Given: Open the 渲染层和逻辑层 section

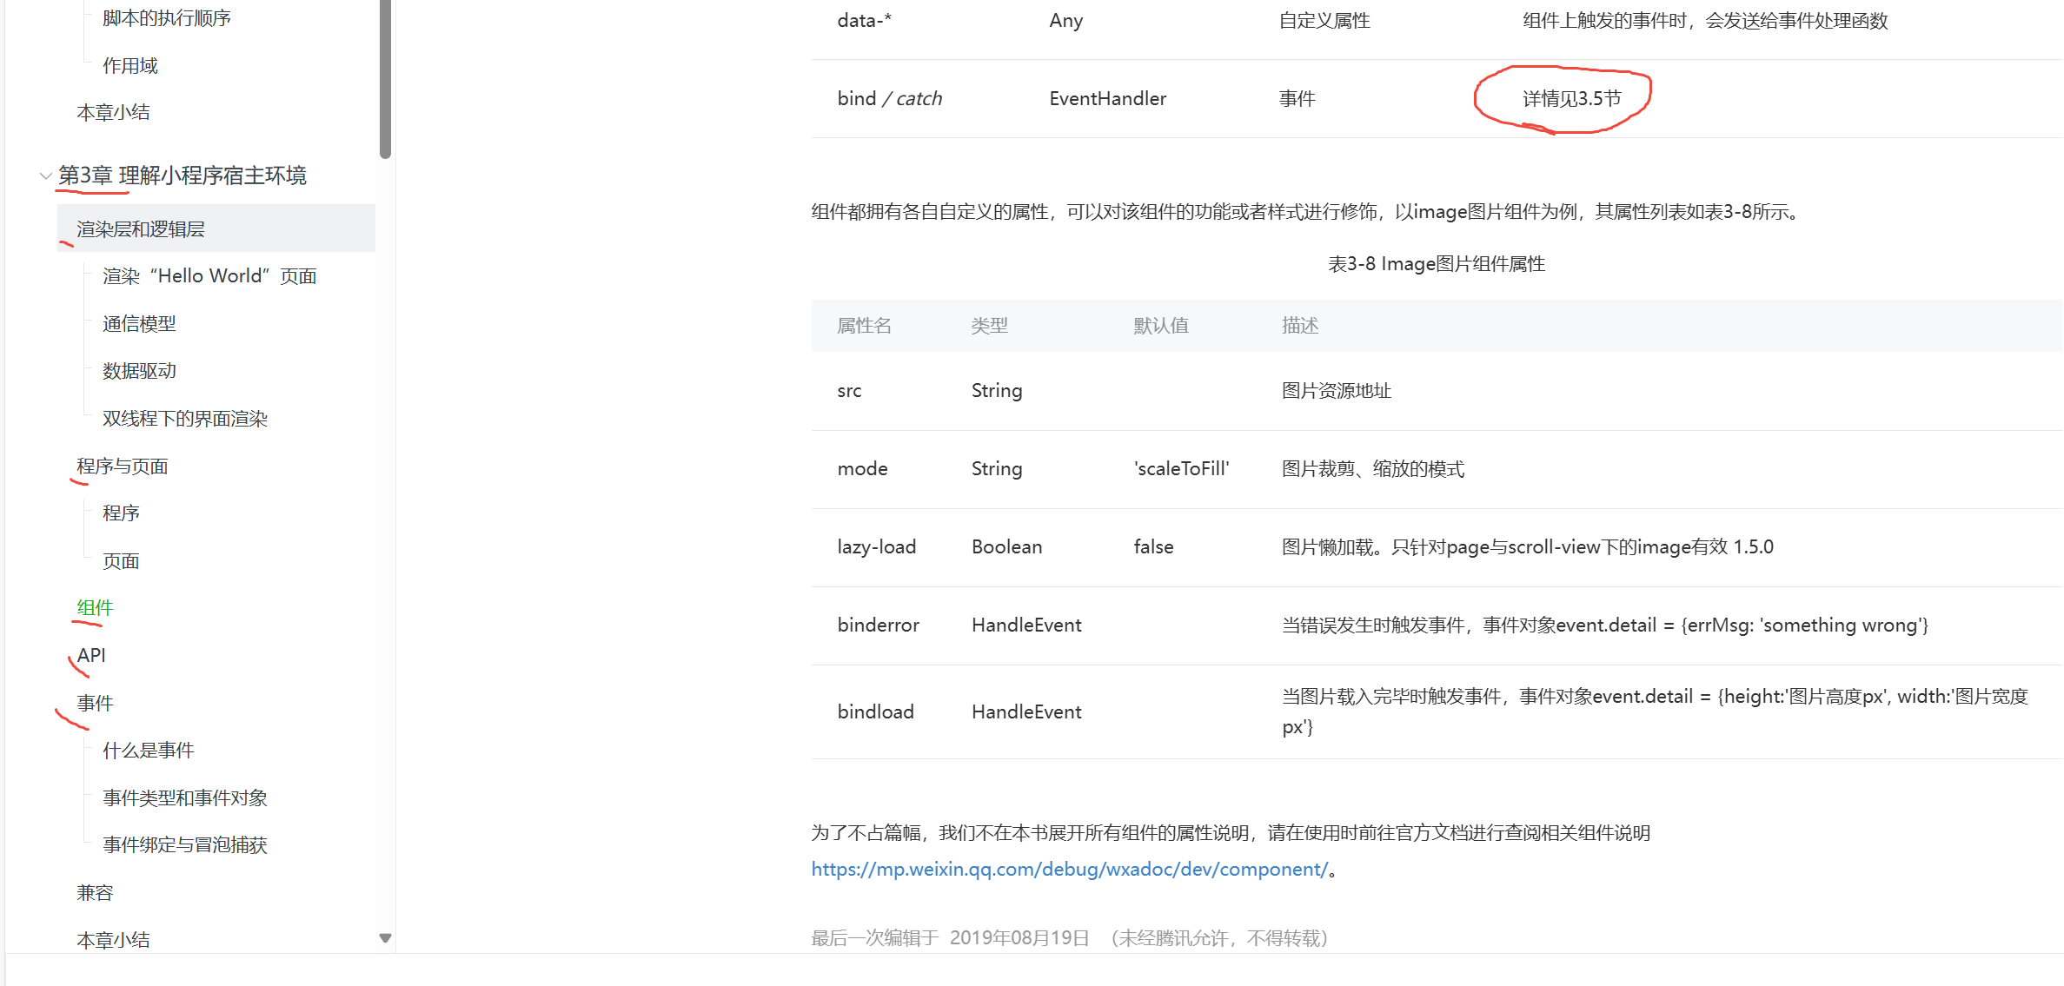Looking at the screenshot, I should pos(141,229).
